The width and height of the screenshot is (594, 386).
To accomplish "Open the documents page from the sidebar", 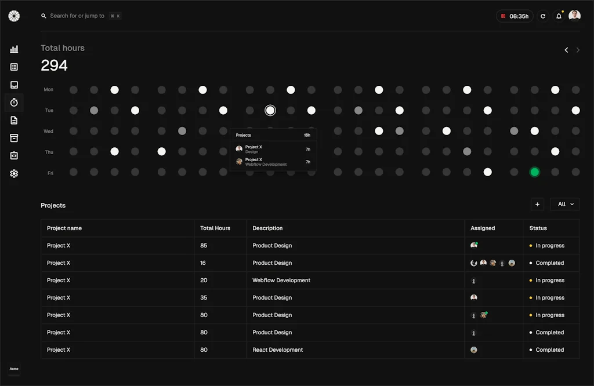I will click(x=14, y=120).
